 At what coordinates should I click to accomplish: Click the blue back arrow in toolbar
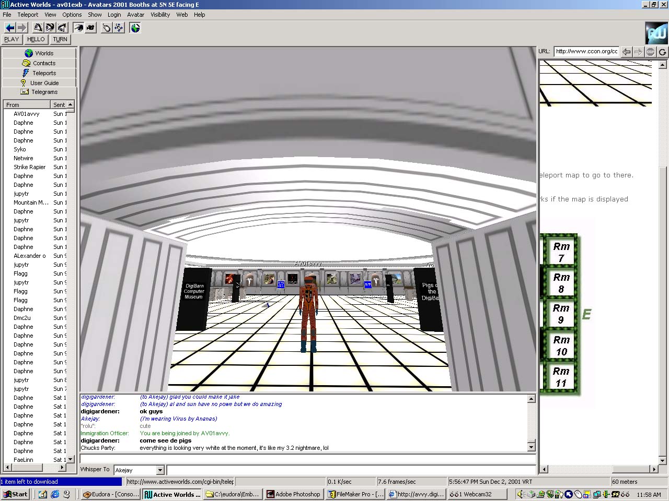(x=9, y=28)
